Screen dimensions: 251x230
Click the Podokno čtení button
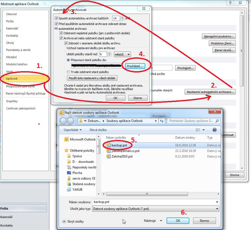222,43
